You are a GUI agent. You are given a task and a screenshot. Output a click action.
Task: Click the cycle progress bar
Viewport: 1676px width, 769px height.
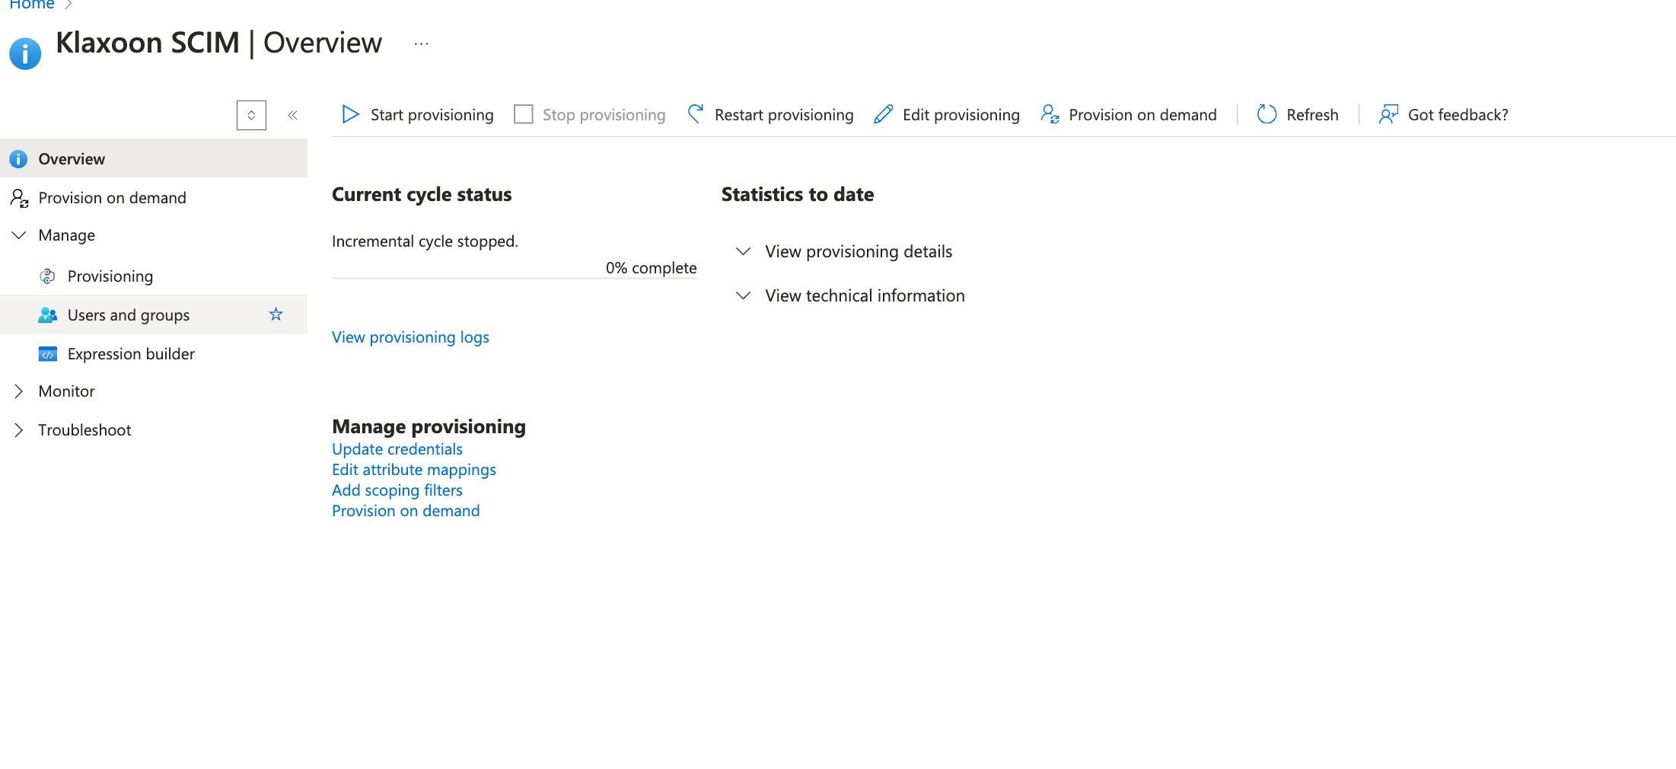coord(514,279)
